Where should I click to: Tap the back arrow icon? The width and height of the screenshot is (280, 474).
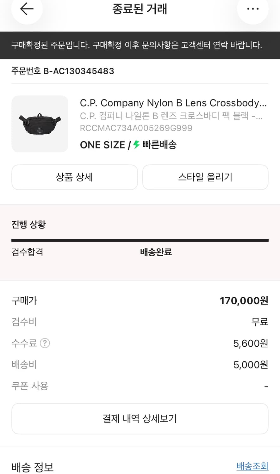(27, 9)
